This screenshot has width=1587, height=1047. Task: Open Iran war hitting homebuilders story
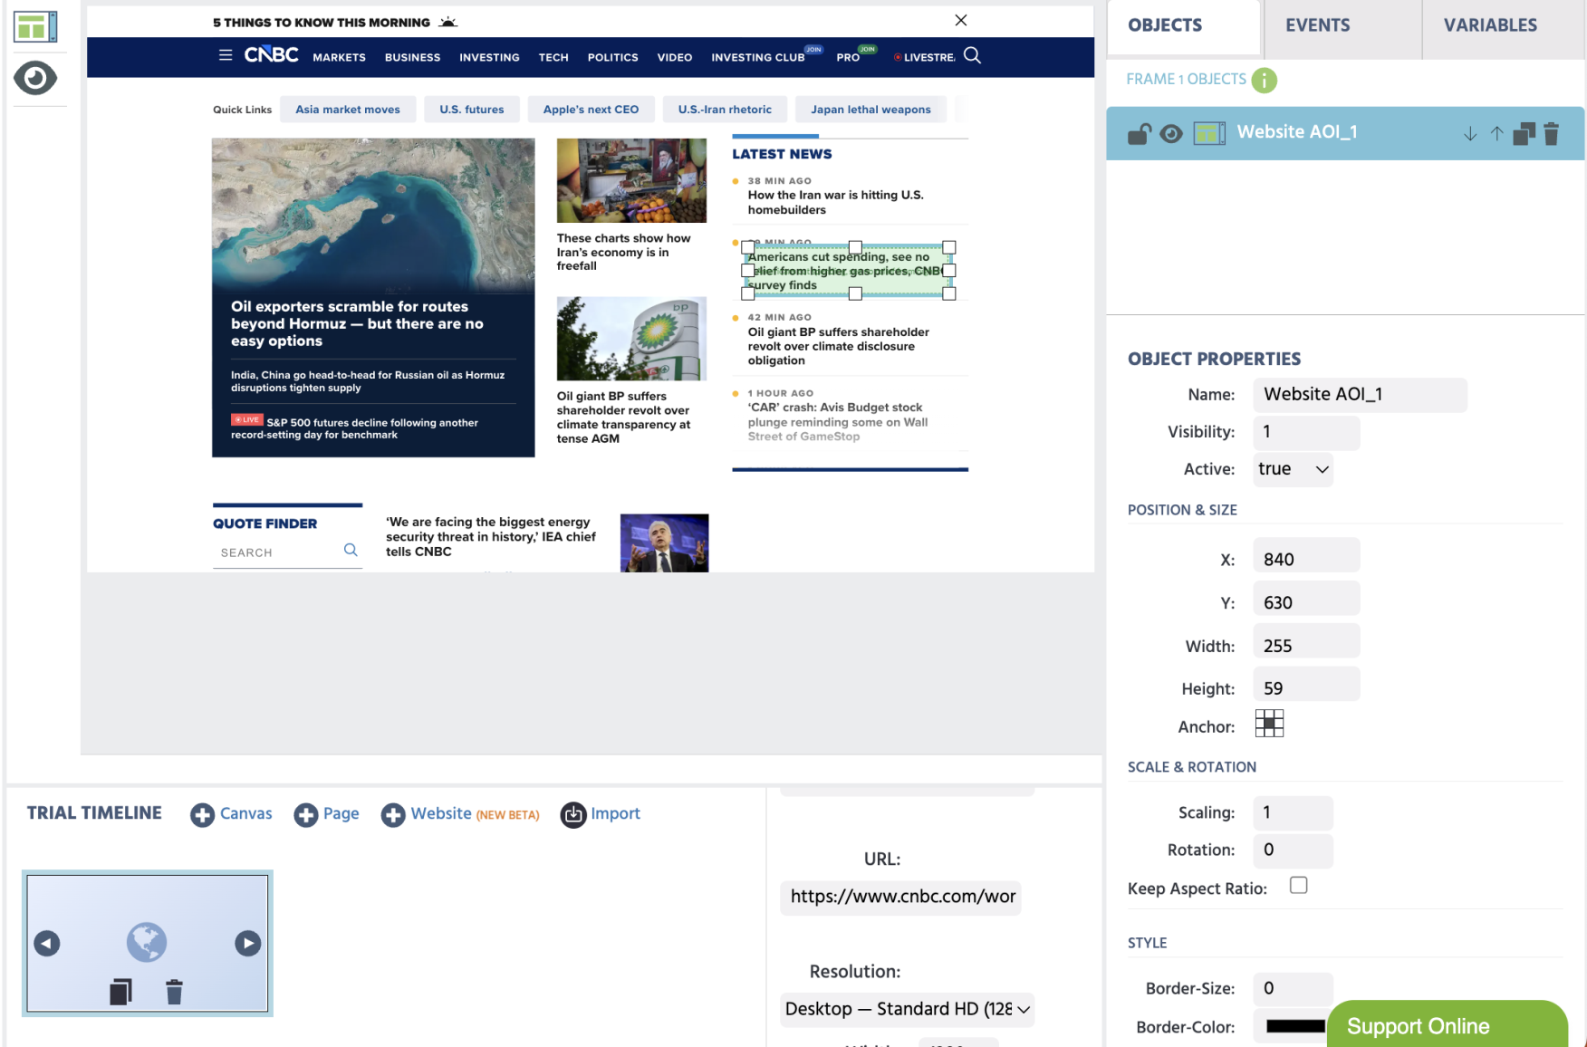[x=835, y=202]
